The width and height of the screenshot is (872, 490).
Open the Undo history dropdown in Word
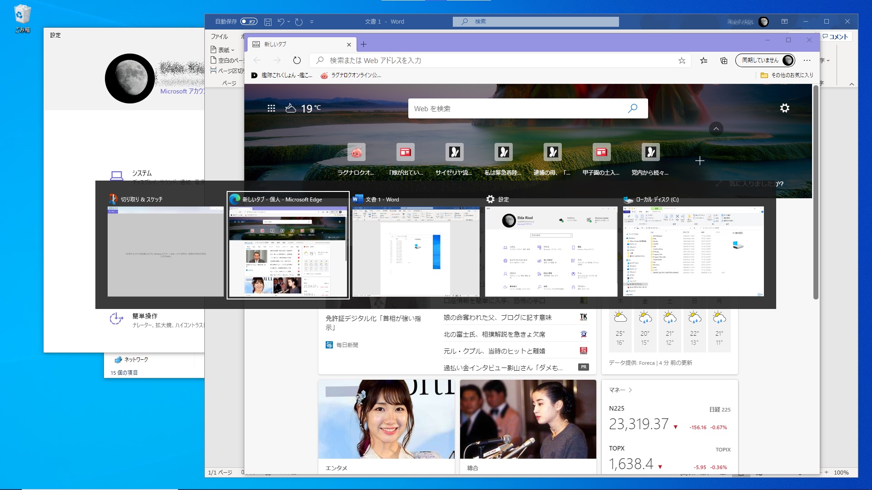click(288, 21)
